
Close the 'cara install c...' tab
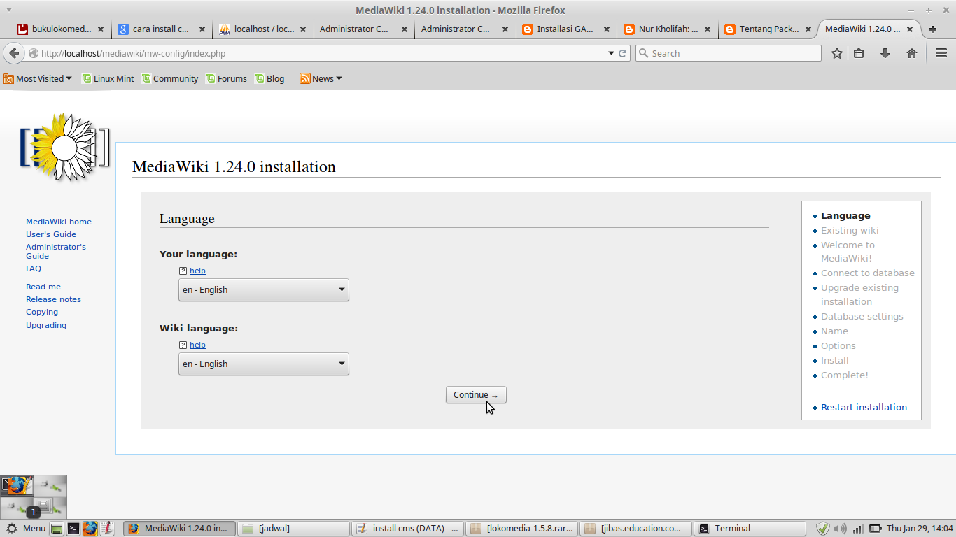(x=202, y=29)
